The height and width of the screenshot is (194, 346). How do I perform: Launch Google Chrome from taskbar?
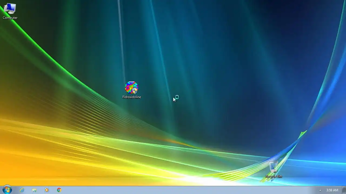pyautogui.click(x=59, y=190)
